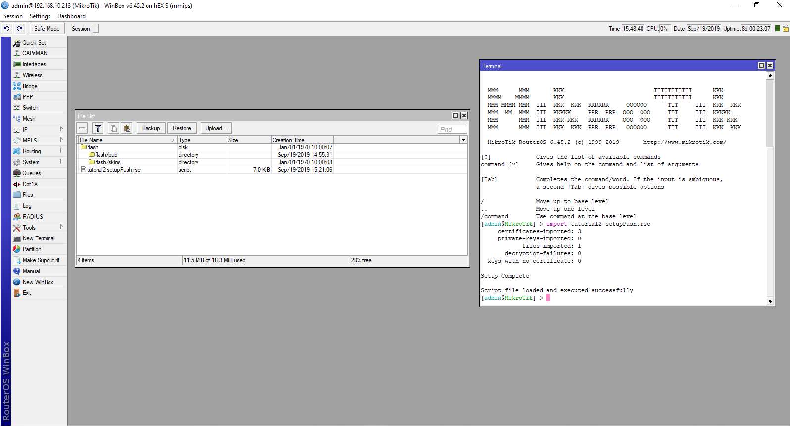
Task: Sort by Type column header
Action: click(201, 140)
